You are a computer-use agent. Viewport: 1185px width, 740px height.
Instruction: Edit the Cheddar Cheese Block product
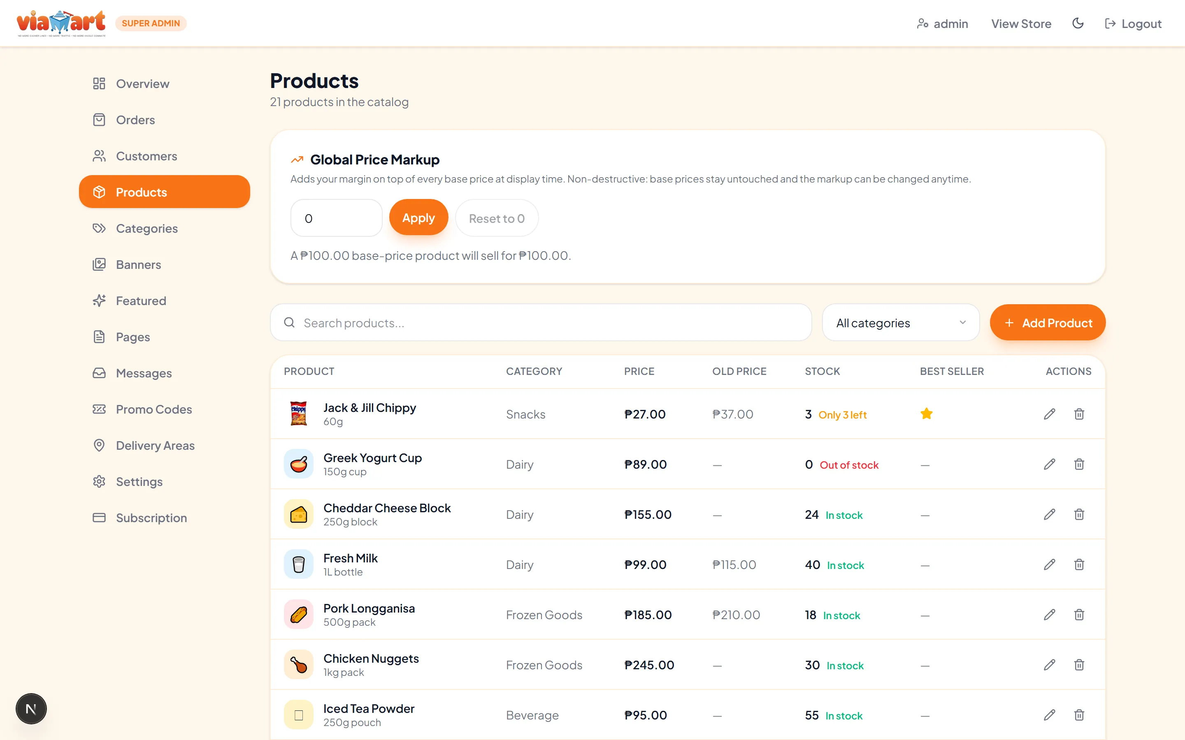1049,514
